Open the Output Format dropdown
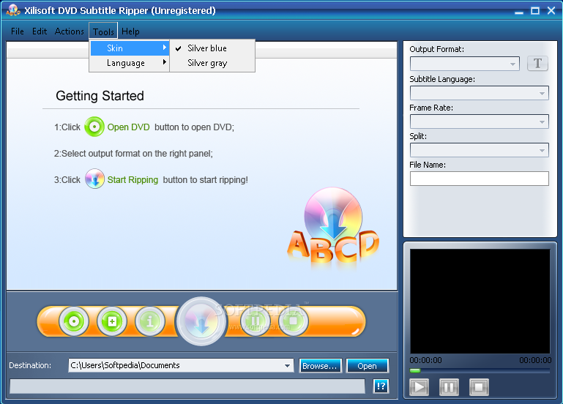This screenshot has width=563, height=404. pyautogui.click(x=465, y=64)
